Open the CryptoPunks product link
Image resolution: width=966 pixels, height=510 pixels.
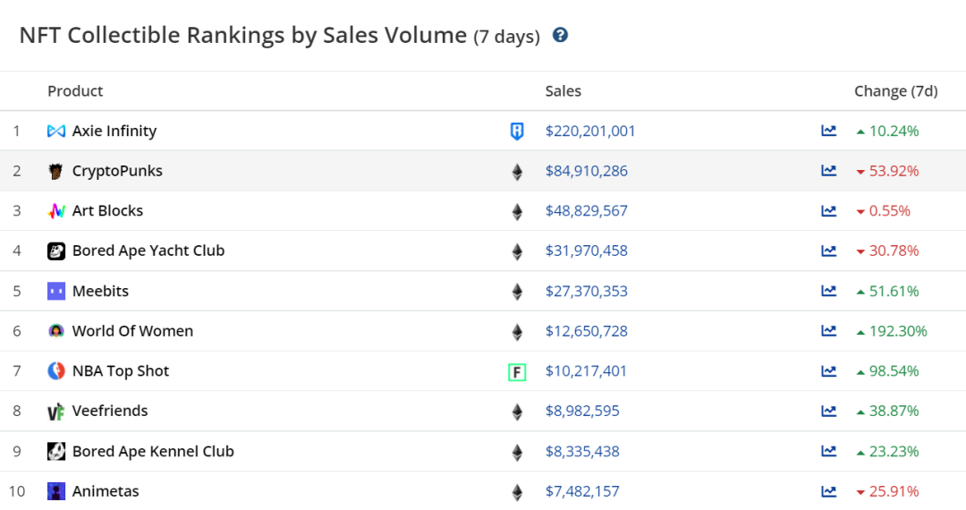117,171
